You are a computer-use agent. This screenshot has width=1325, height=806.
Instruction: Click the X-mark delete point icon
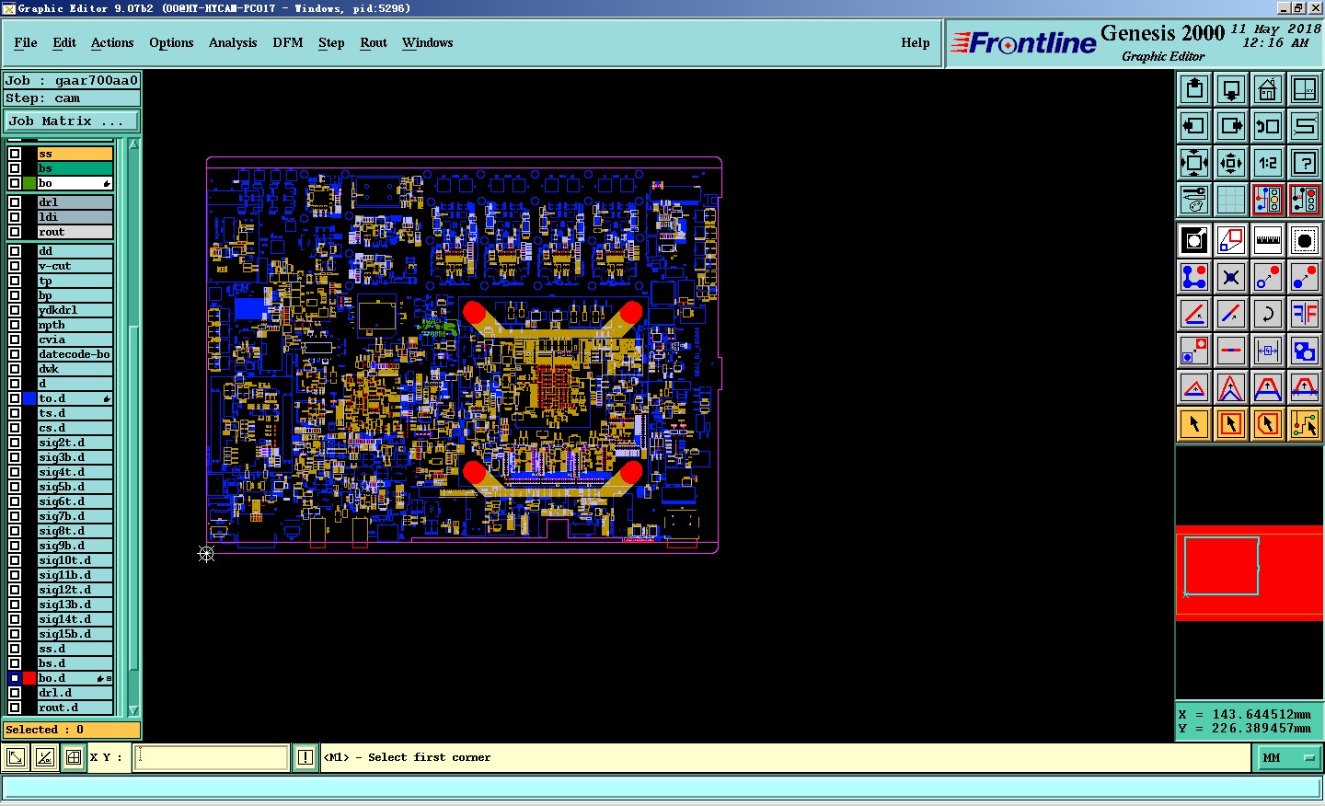[1231, 277]
